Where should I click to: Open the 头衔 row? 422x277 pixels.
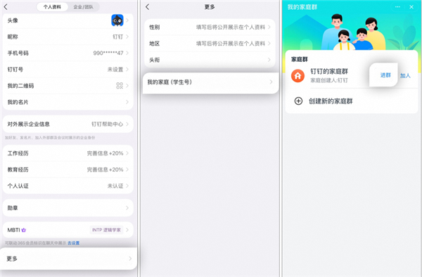210,60
